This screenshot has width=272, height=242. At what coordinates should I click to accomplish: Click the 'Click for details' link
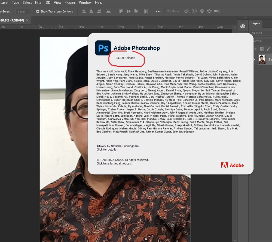click(x=106, y=150)
